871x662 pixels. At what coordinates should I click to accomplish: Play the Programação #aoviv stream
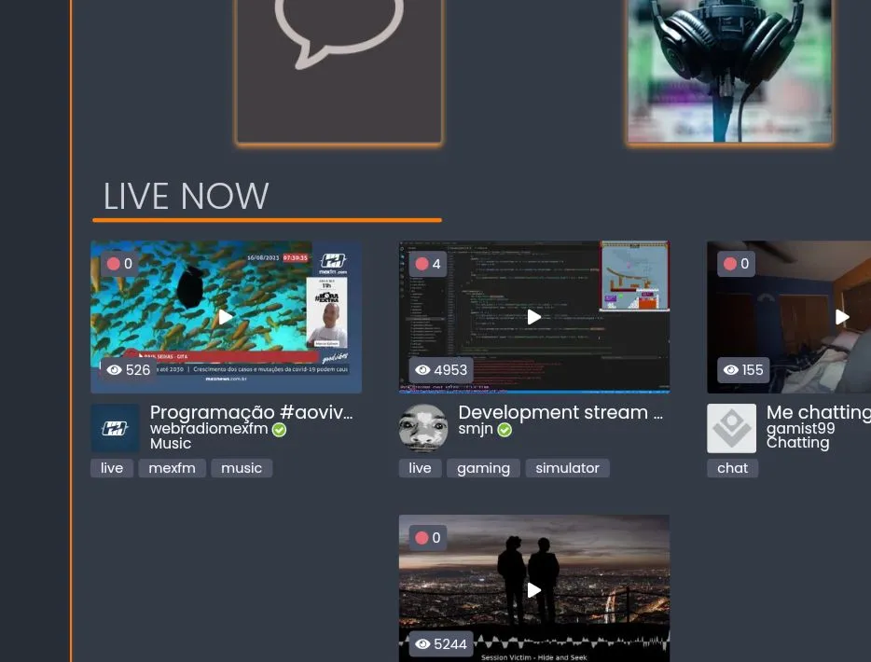(x=225, y=317)
